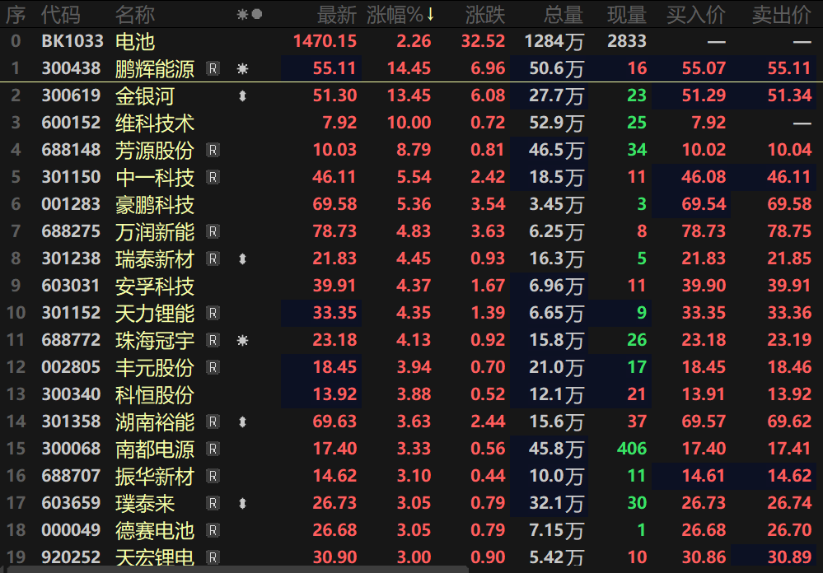Click stock code 920252
The image size is (823, 573).
(71, 557)
